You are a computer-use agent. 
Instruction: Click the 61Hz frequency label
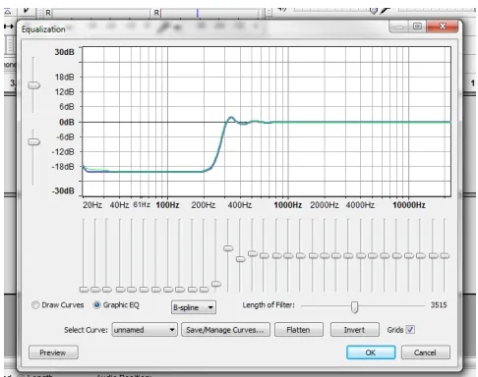coord(142,205)
